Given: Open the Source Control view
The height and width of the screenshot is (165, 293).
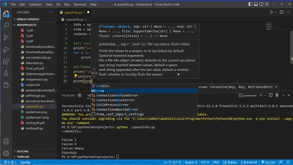Looking at the screenshot, I should [6, 38].
